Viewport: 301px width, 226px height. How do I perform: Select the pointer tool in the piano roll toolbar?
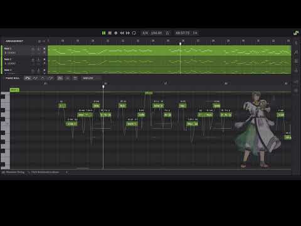pyautogui.click(x=28, y=78)
